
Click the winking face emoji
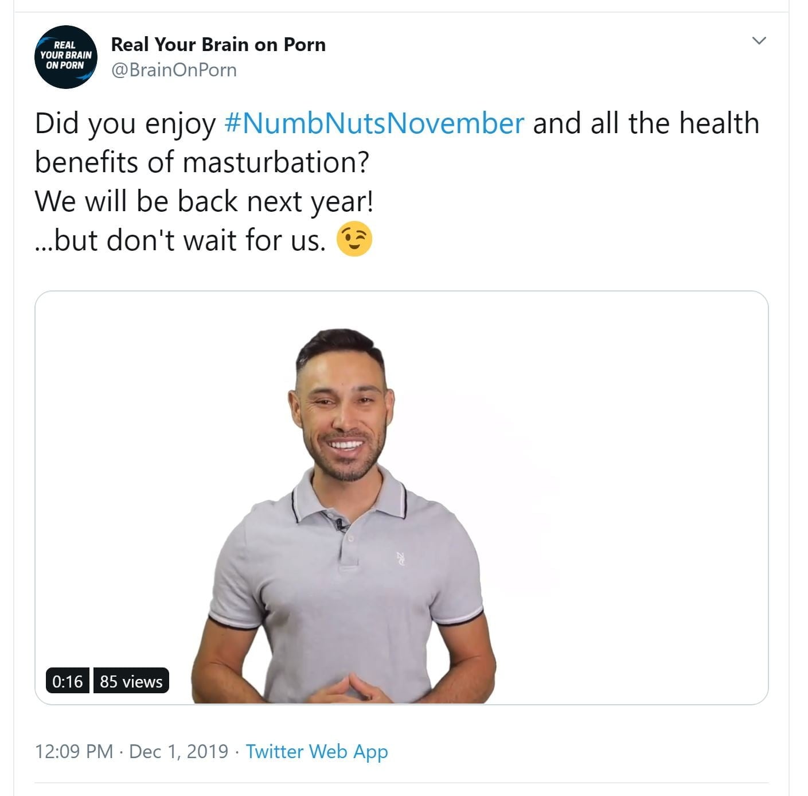pos(354,238)
